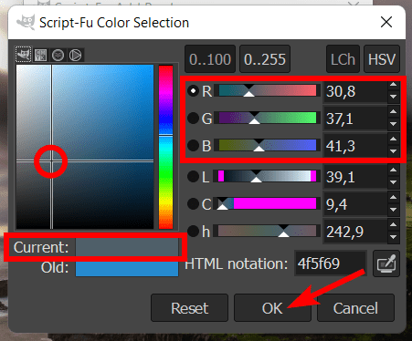Increase the hue h value with its up arrow

(394, 225)
